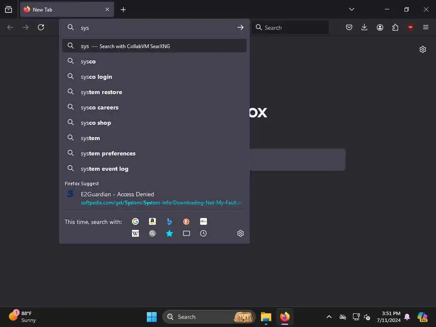
Task: Open search settings gear in the dropdown
Action: point(241,233)
